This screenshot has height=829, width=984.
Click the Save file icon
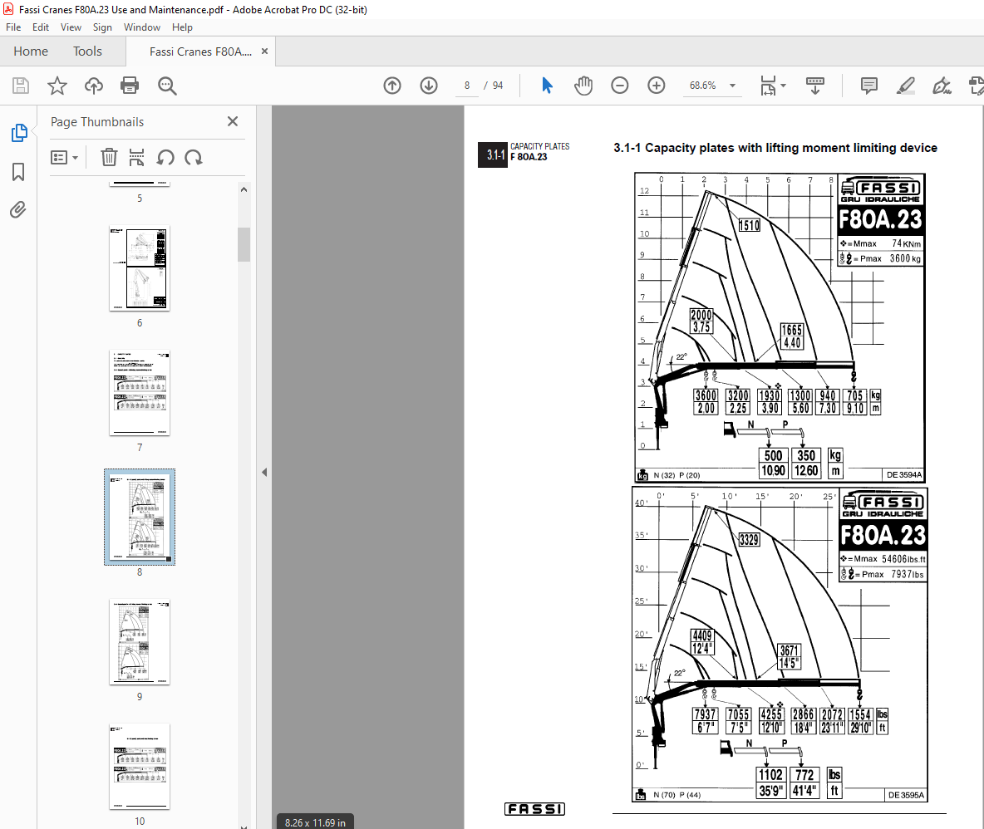pos(21,86)
